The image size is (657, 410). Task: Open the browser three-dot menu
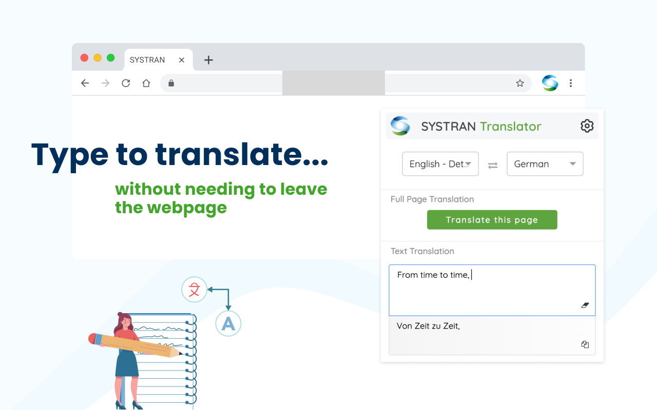point(571,83)
